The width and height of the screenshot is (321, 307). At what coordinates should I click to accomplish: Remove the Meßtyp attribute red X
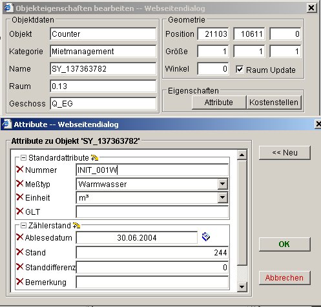coord(19,184)
